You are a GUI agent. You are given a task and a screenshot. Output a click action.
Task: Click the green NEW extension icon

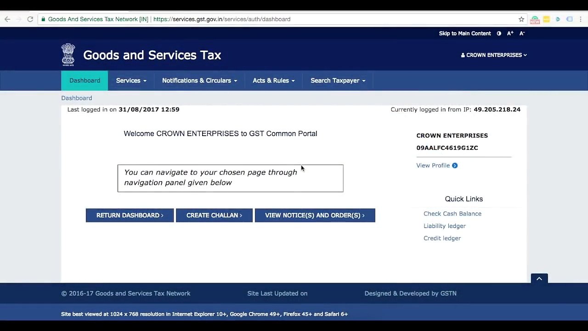535,20
